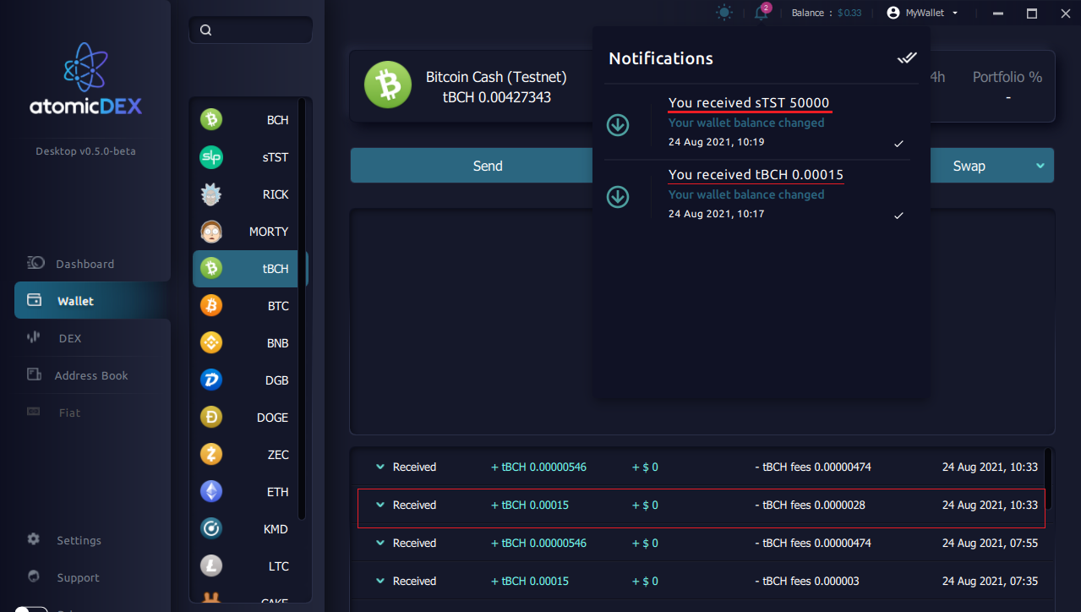This screenshot has width=1081, height=612.
Task: Select the BNB coin icon
Action: (x=211, y=343)
